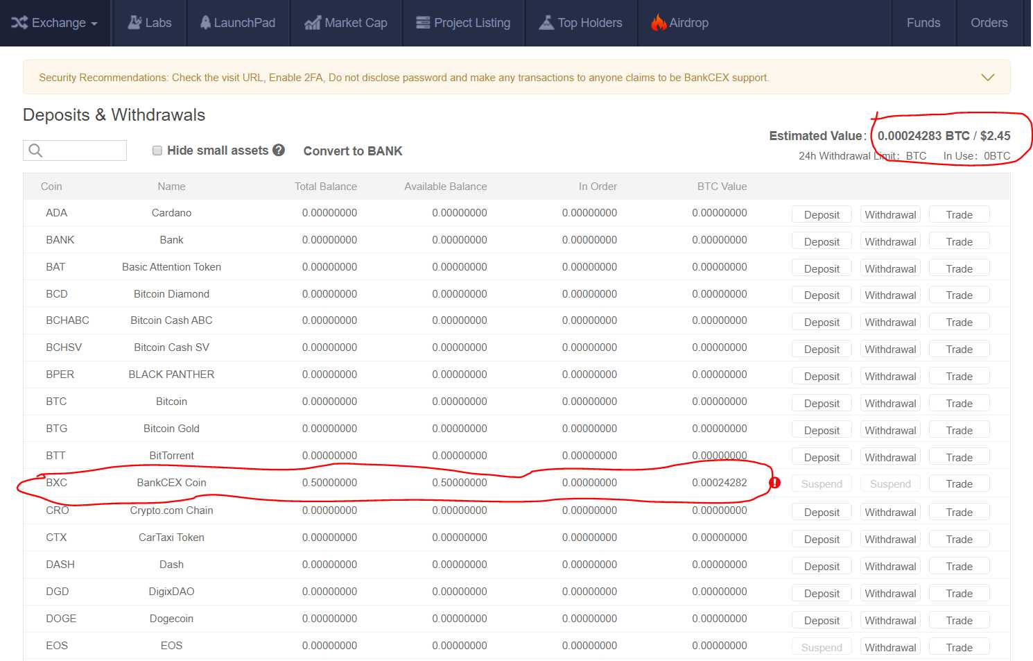Image resolution: width=1033 pixels, height=661 pixels.
Task: Click the LaunchPad rocket icon
Action: point(205,23)
